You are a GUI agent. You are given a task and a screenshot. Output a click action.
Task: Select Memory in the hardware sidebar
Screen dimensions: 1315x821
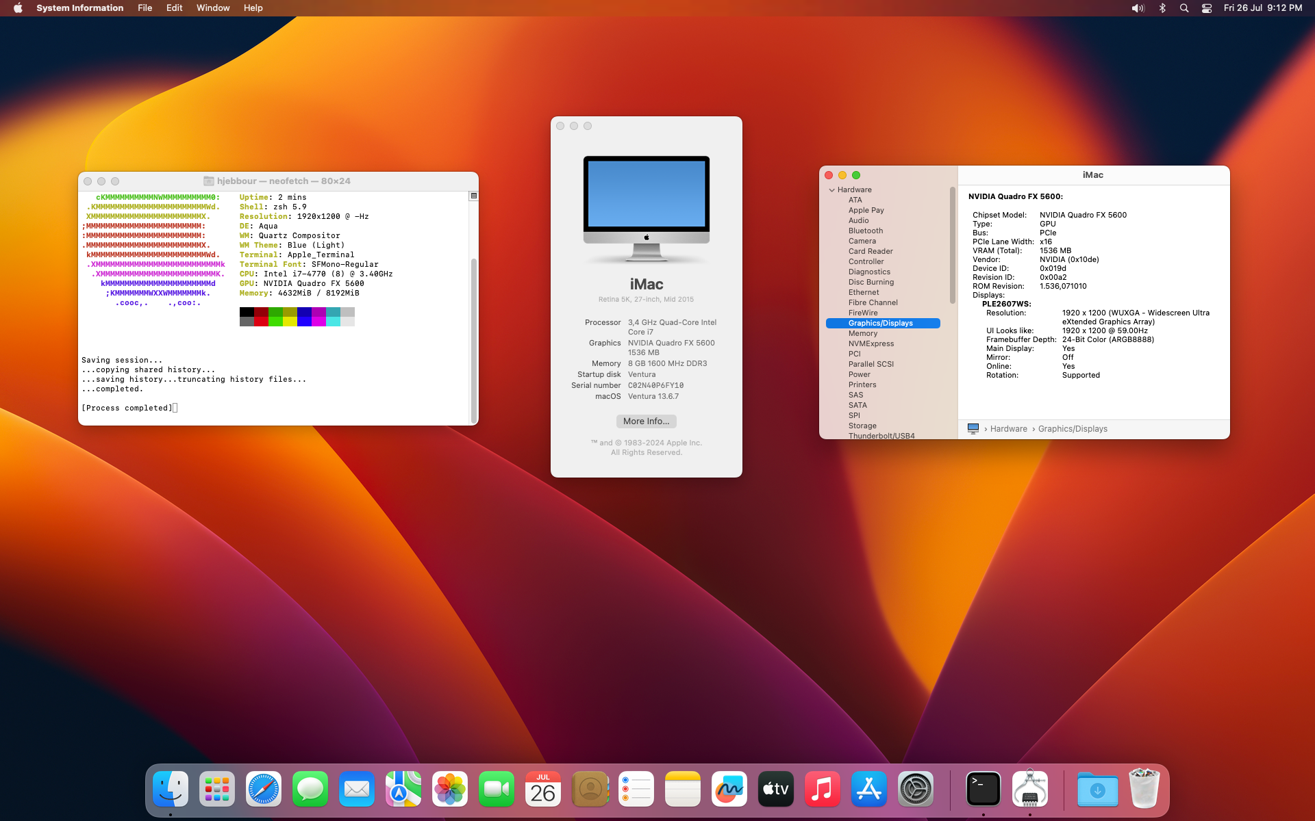(862, 333)
